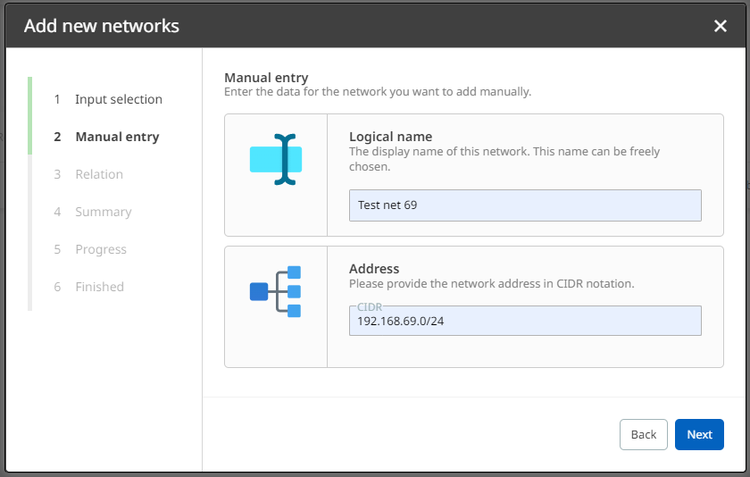Screen dimensions: 750x477
Task: Click the green wizard step progress bar
Action: coord(29,114)
